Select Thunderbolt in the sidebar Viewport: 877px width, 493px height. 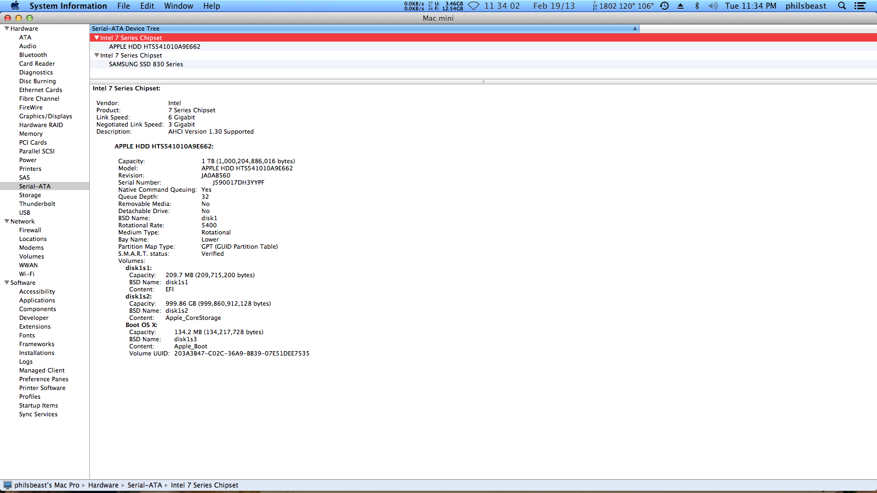[x=37, y=204]
